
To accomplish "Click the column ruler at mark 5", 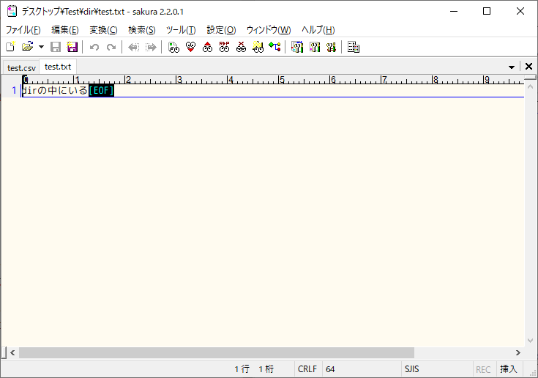I will coord(281,80).
